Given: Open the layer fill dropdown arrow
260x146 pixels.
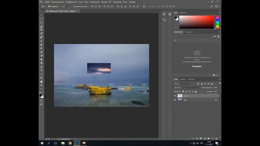Looking at the screenshot, I should (219, 92).
